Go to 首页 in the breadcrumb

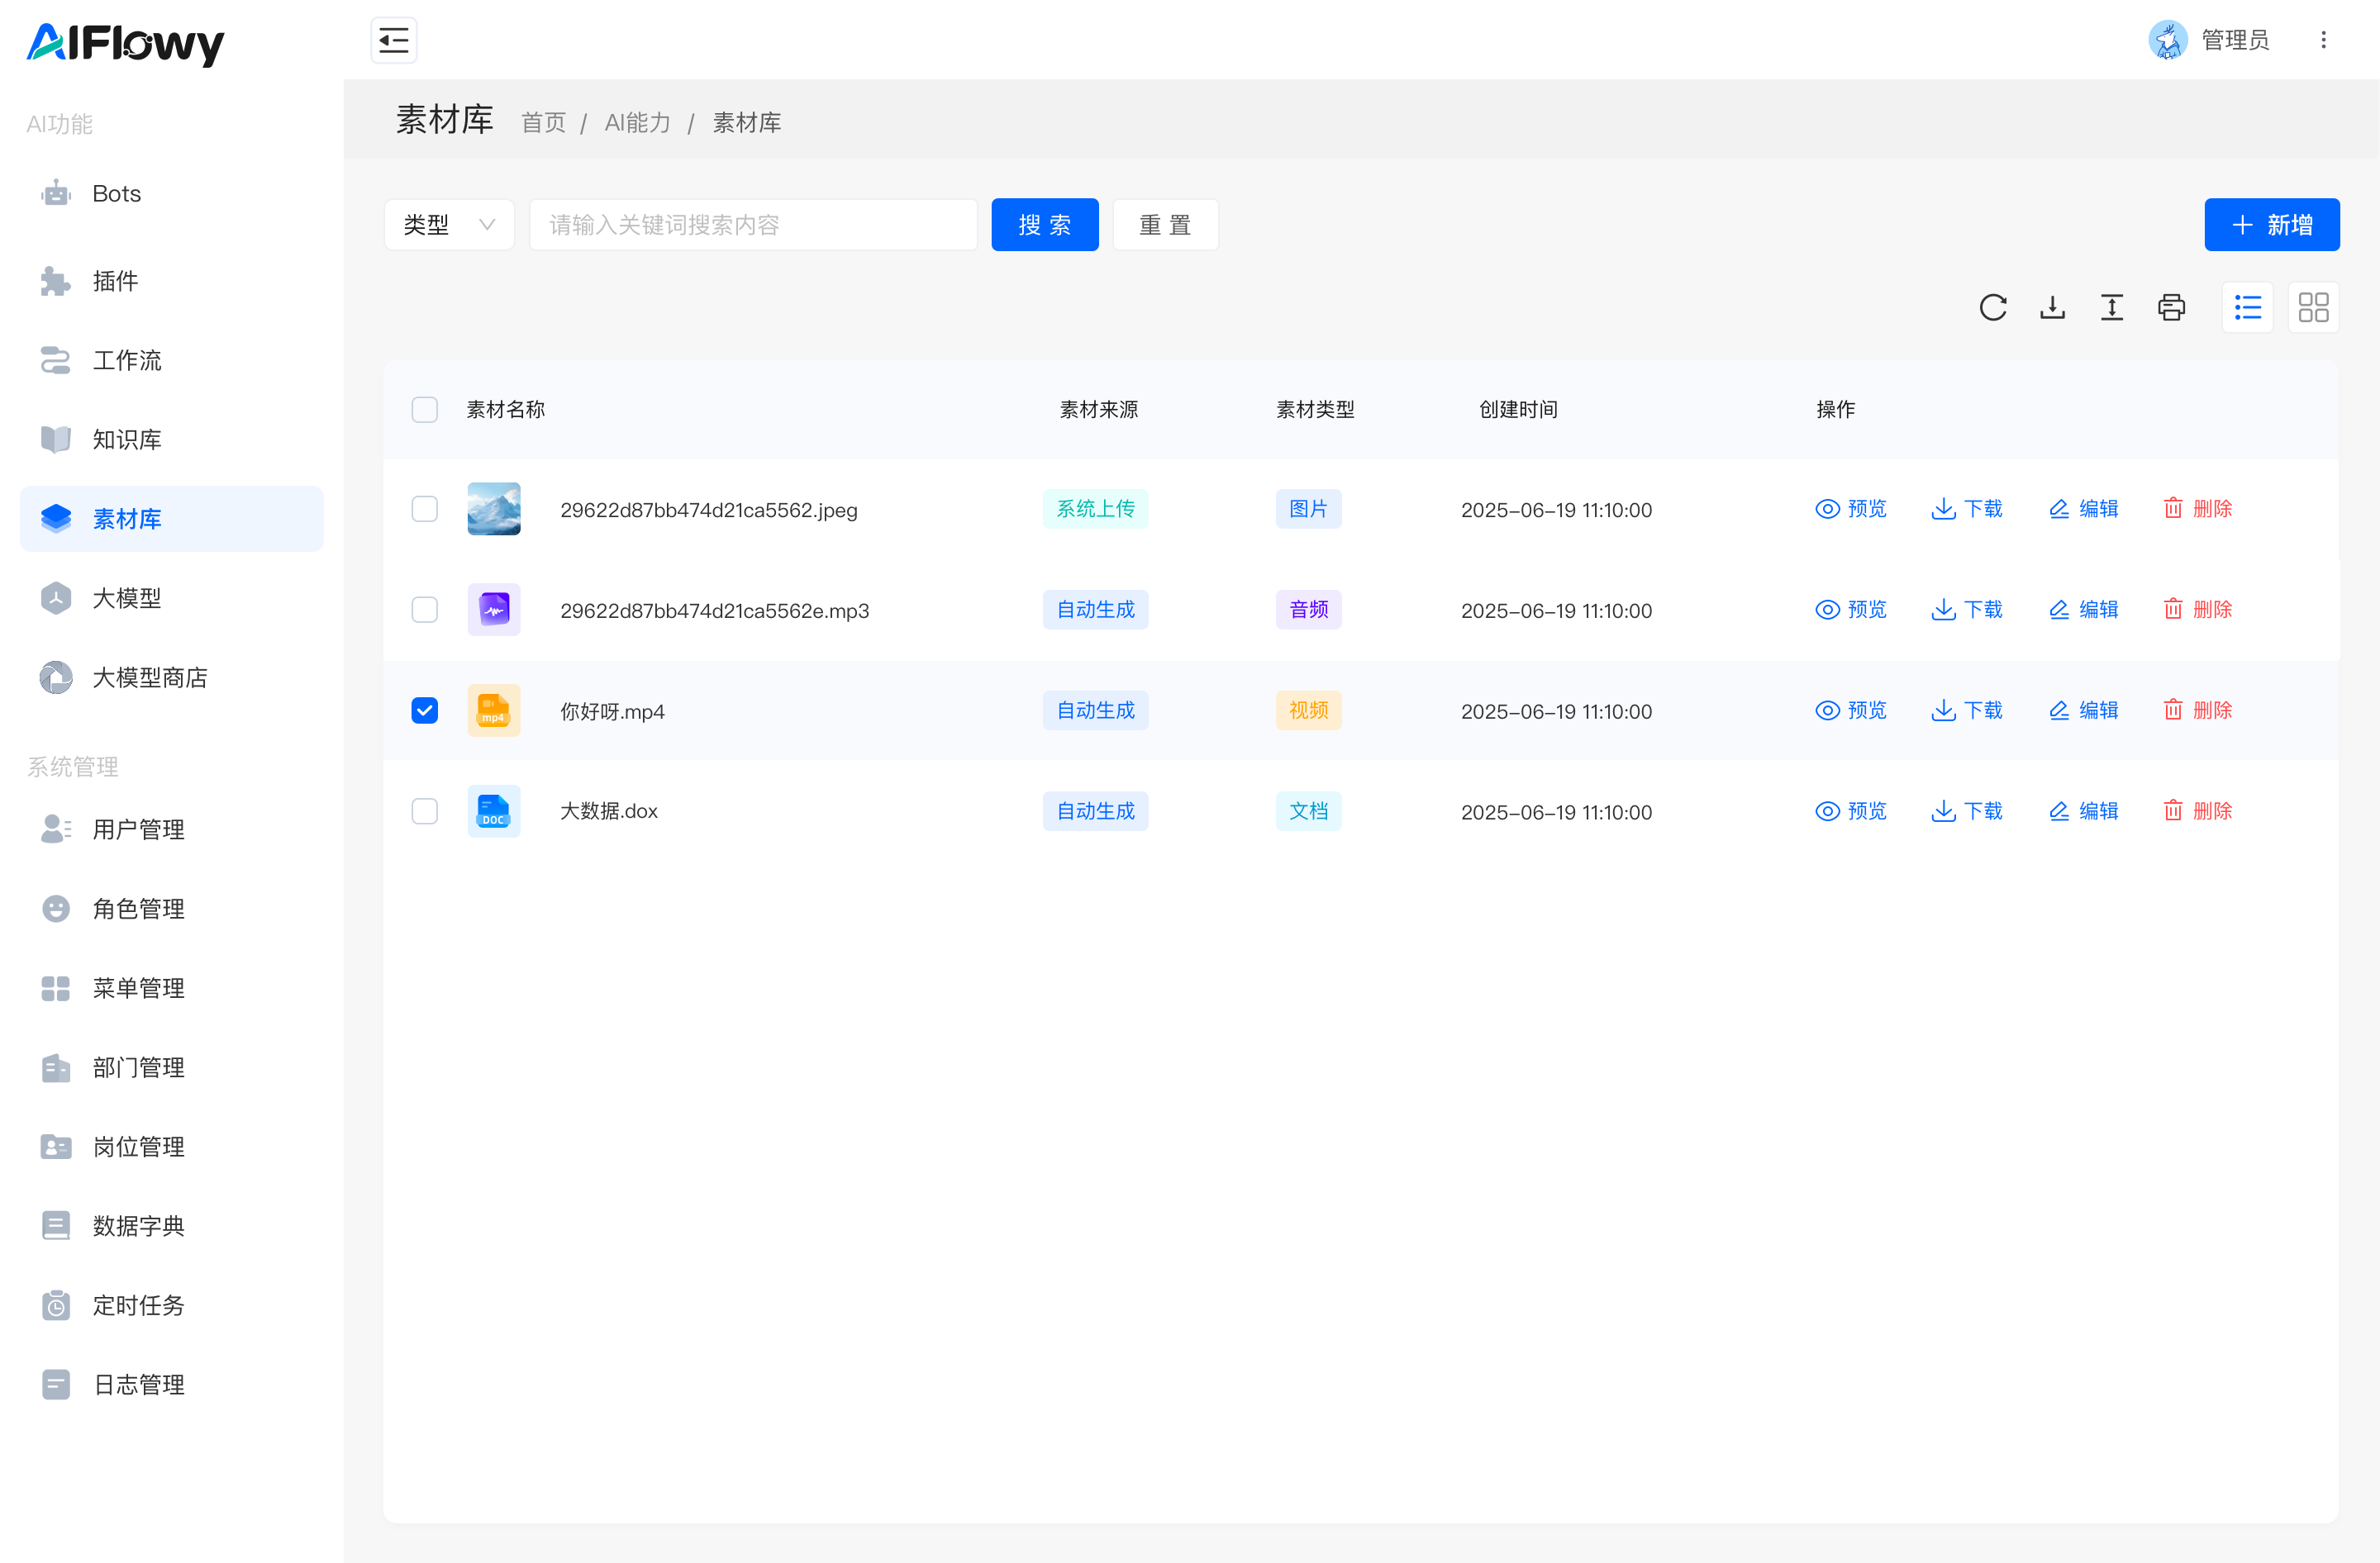pyautogui.click(x=543, y=122)
